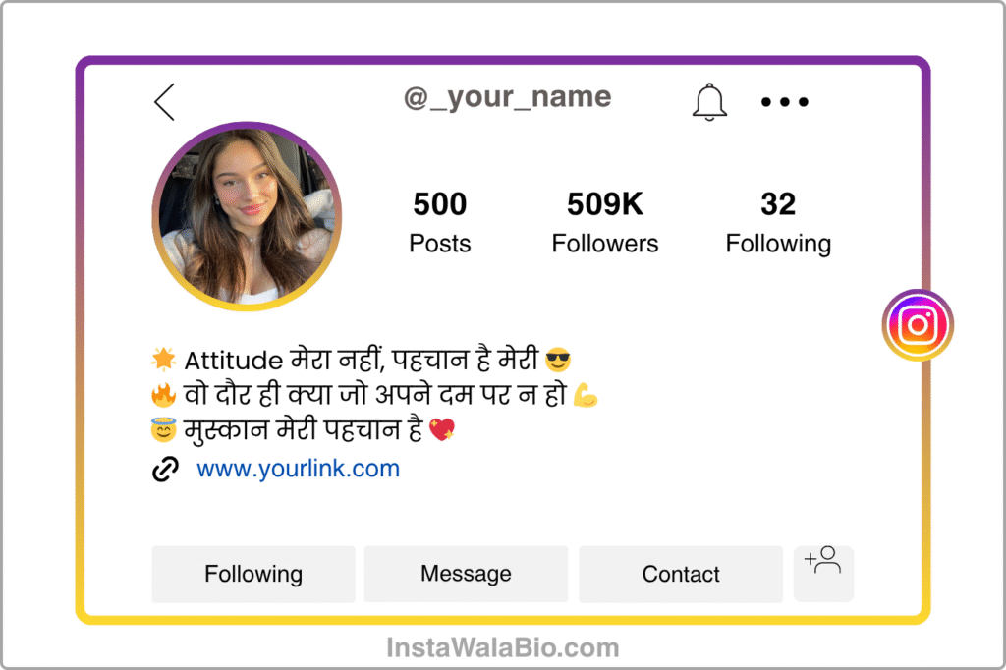Click the Instagram logo badge
Screen dimensions: 1006x670
coord(918,325)
